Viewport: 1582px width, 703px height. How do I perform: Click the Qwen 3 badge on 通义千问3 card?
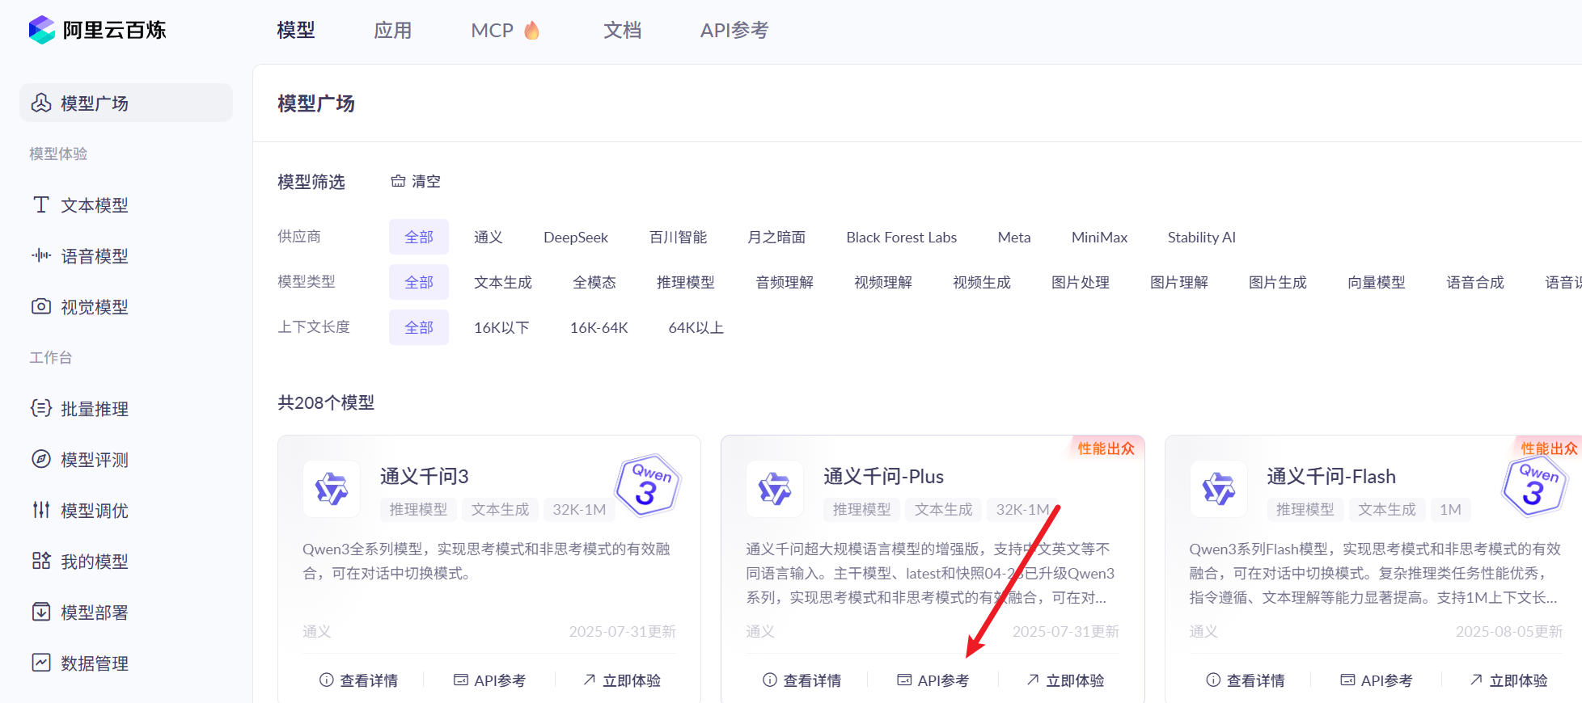point(648,485)
